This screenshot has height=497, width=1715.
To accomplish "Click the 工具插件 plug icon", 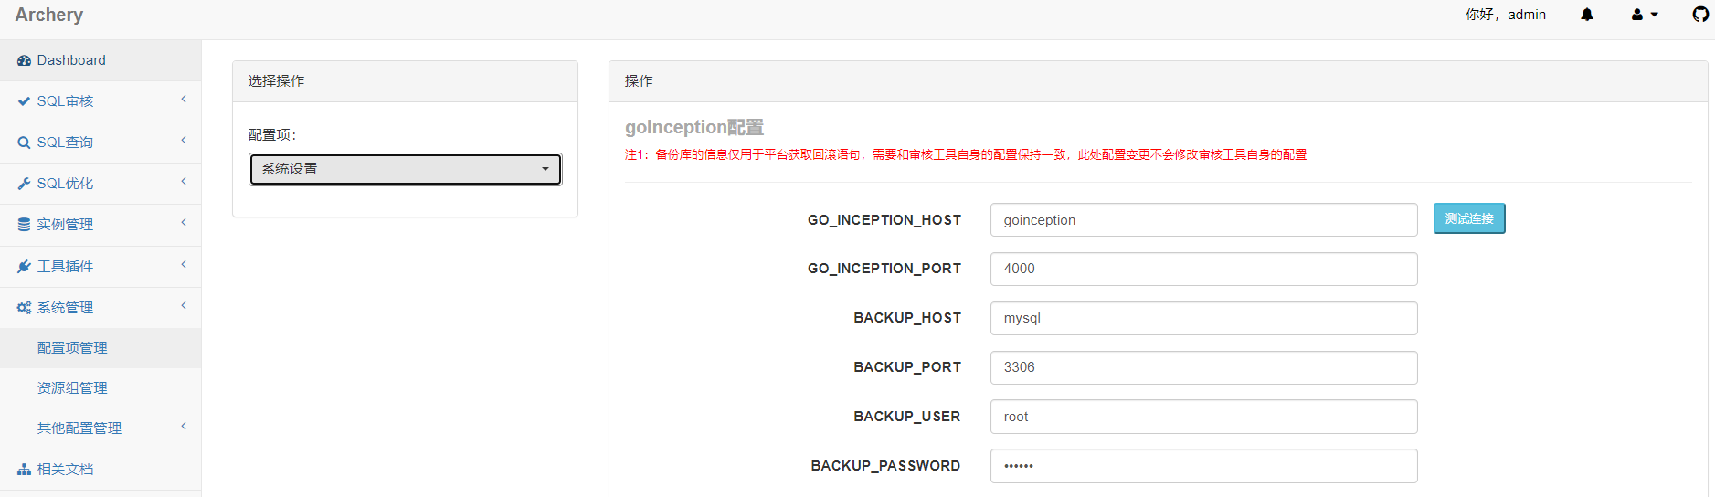I will (24, 267).
